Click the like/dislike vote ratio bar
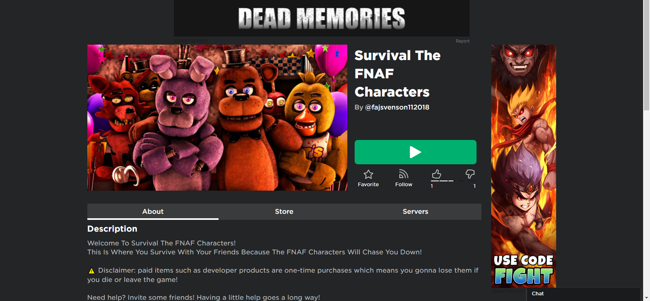Image resolution: width=650 pixels, height=301 pixels. (x=453, y=181)
